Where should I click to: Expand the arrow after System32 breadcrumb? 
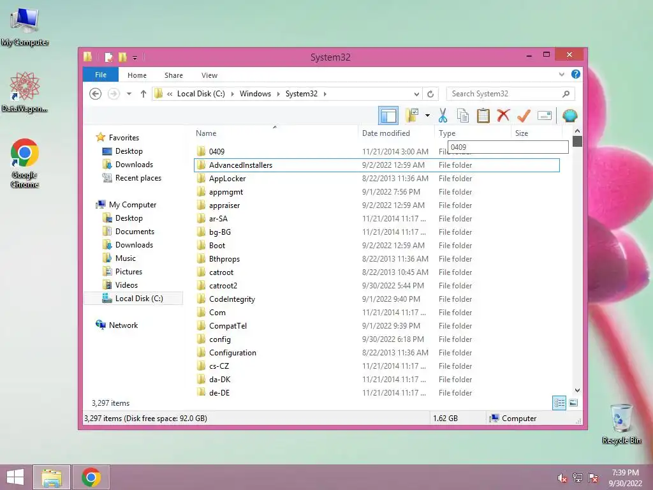(x=325, y=94)
